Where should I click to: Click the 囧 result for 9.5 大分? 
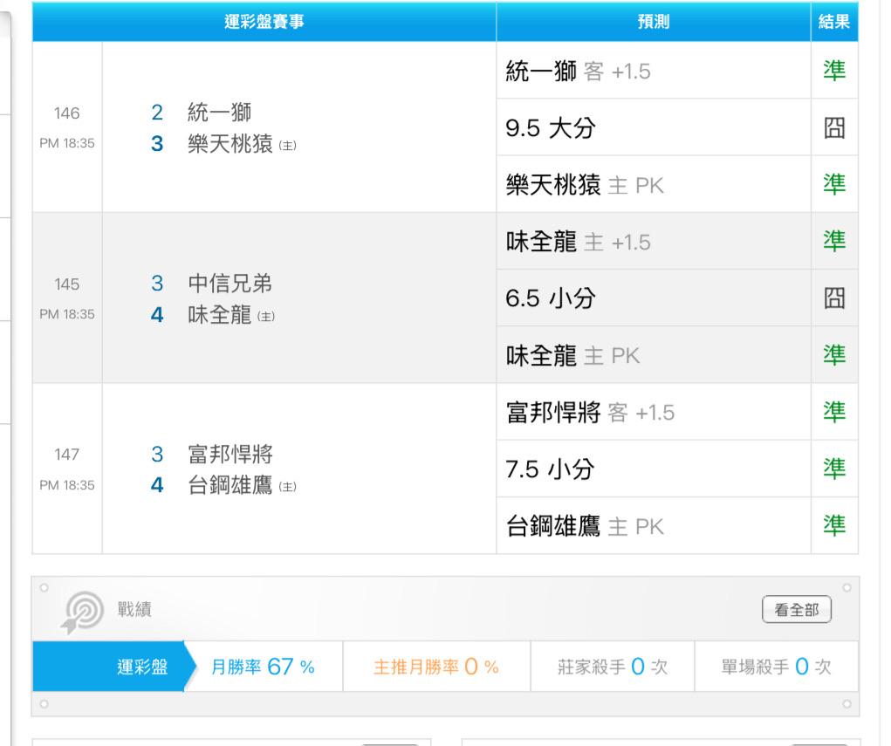point(834,128)
